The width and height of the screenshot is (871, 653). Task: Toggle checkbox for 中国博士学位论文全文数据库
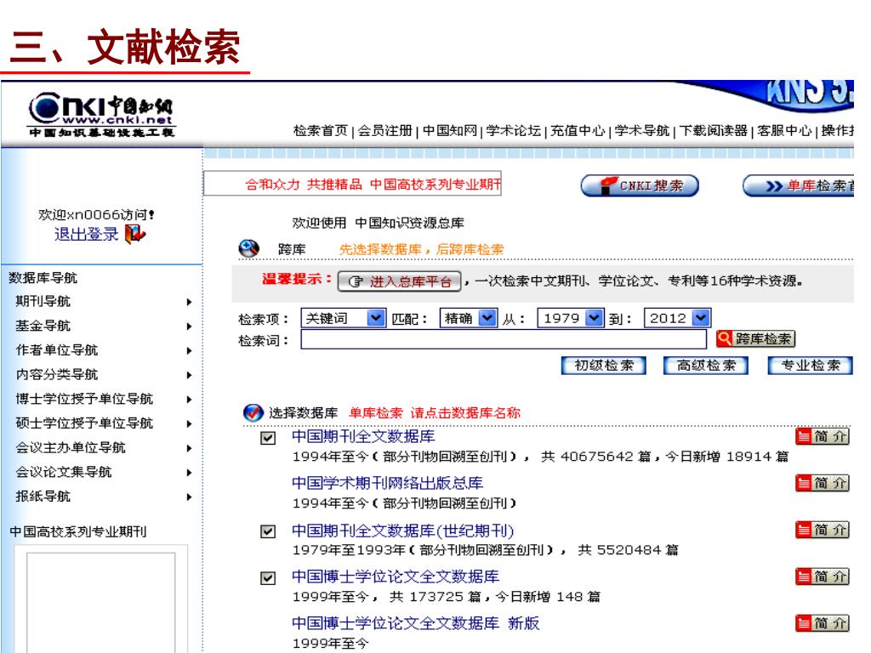(268, 578)
